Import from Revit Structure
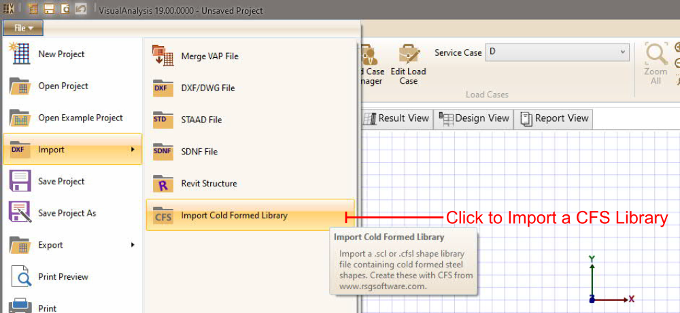The height and width of the screenshot is (313, 680). point(250,183)
